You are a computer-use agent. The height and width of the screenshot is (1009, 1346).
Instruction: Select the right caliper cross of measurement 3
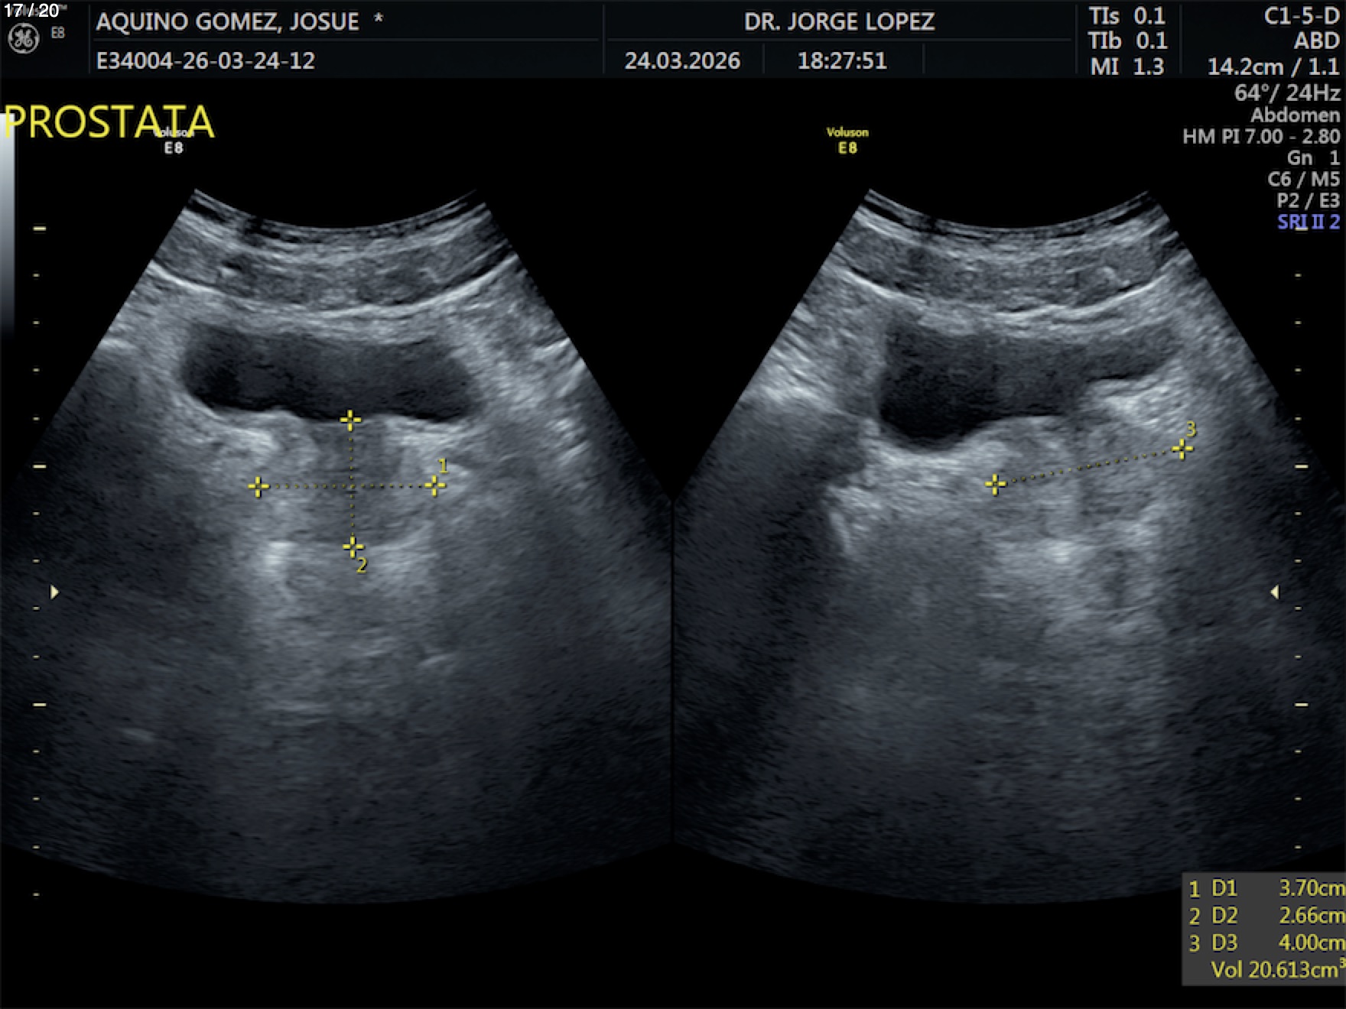[x=1182, y=449]
